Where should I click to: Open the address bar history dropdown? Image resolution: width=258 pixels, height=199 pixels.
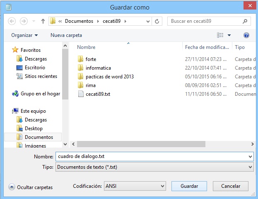(x=148, y=21)
